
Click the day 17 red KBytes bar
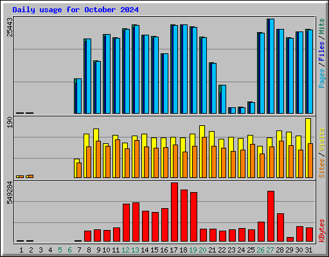tap(174, 212)
